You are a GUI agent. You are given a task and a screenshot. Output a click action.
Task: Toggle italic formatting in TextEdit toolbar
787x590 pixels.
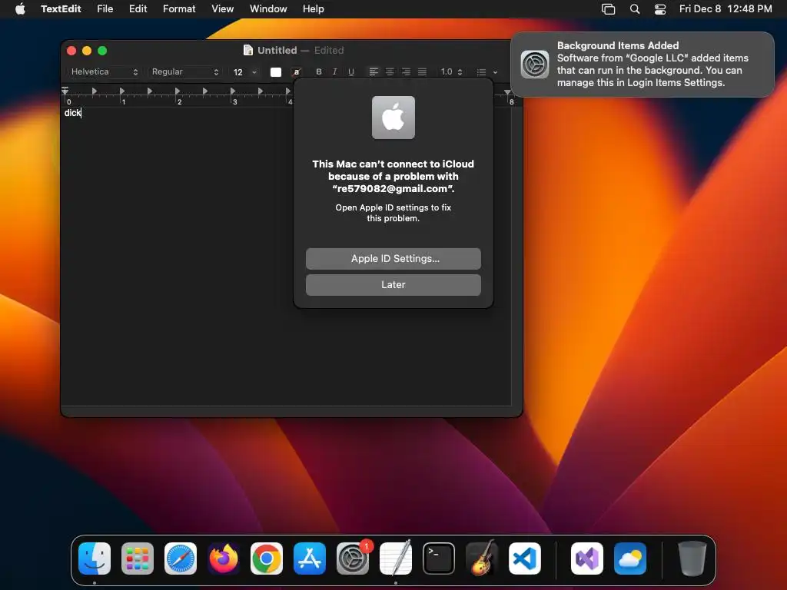pos(335,71)
